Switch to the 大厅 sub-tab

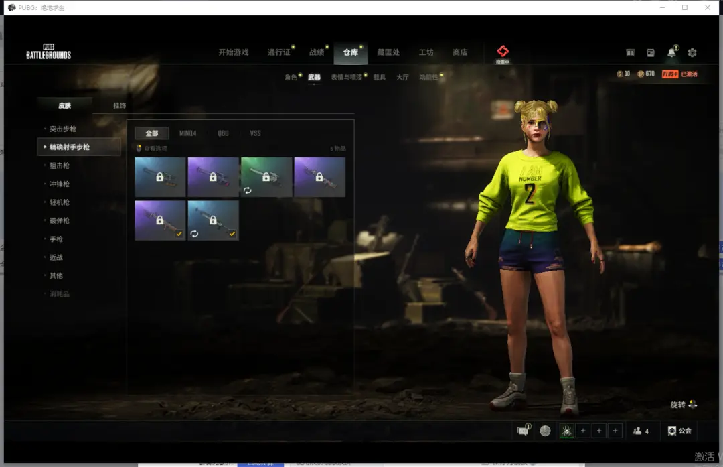[402, 77]
